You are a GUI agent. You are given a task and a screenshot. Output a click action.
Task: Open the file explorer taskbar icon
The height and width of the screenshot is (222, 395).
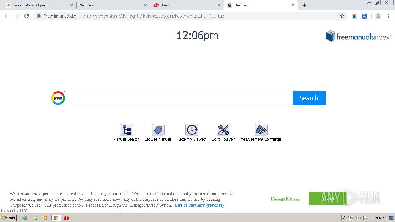point(35,218)
